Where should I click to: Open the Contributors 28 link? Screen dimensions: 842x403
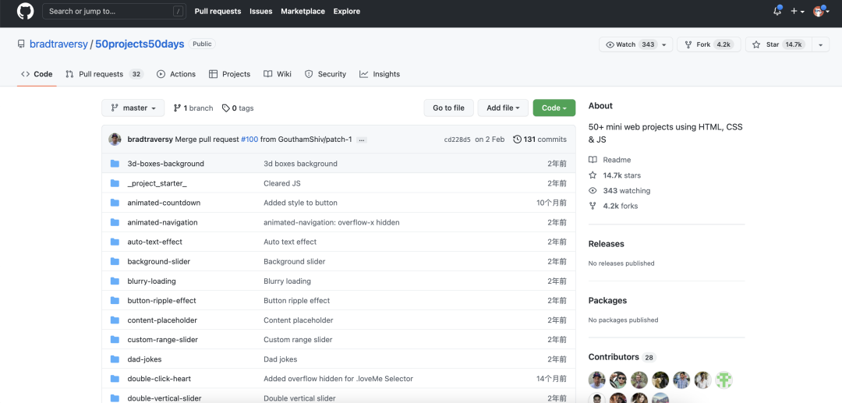622,357
